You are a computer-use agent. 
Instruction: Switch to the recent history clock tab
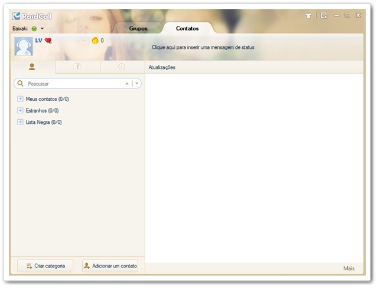(x=122, y=67)
